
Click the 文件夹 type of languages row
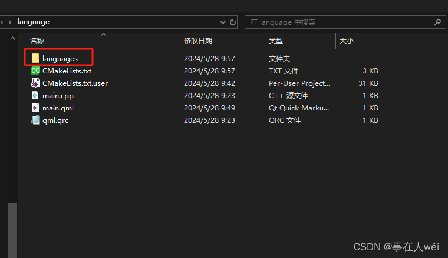(x=279, y=59)
